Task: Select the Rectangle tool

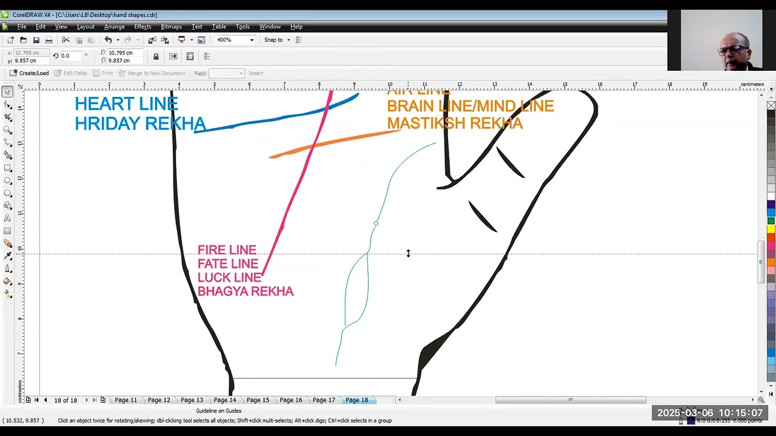Action: click(7, 168)
